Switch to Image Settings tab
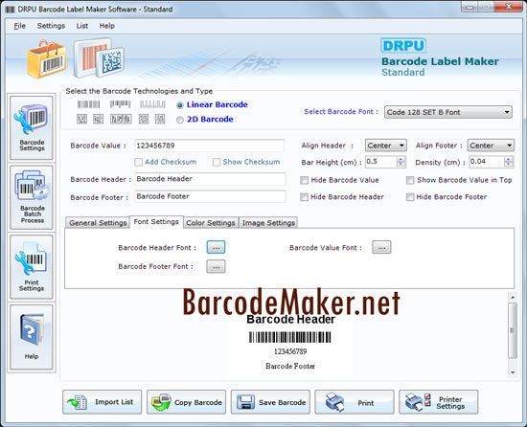527x427 pixels. coord(268,222)
